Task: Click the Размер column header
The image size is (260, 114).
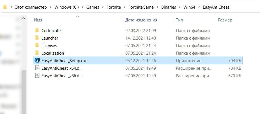Action: (225, 20)
